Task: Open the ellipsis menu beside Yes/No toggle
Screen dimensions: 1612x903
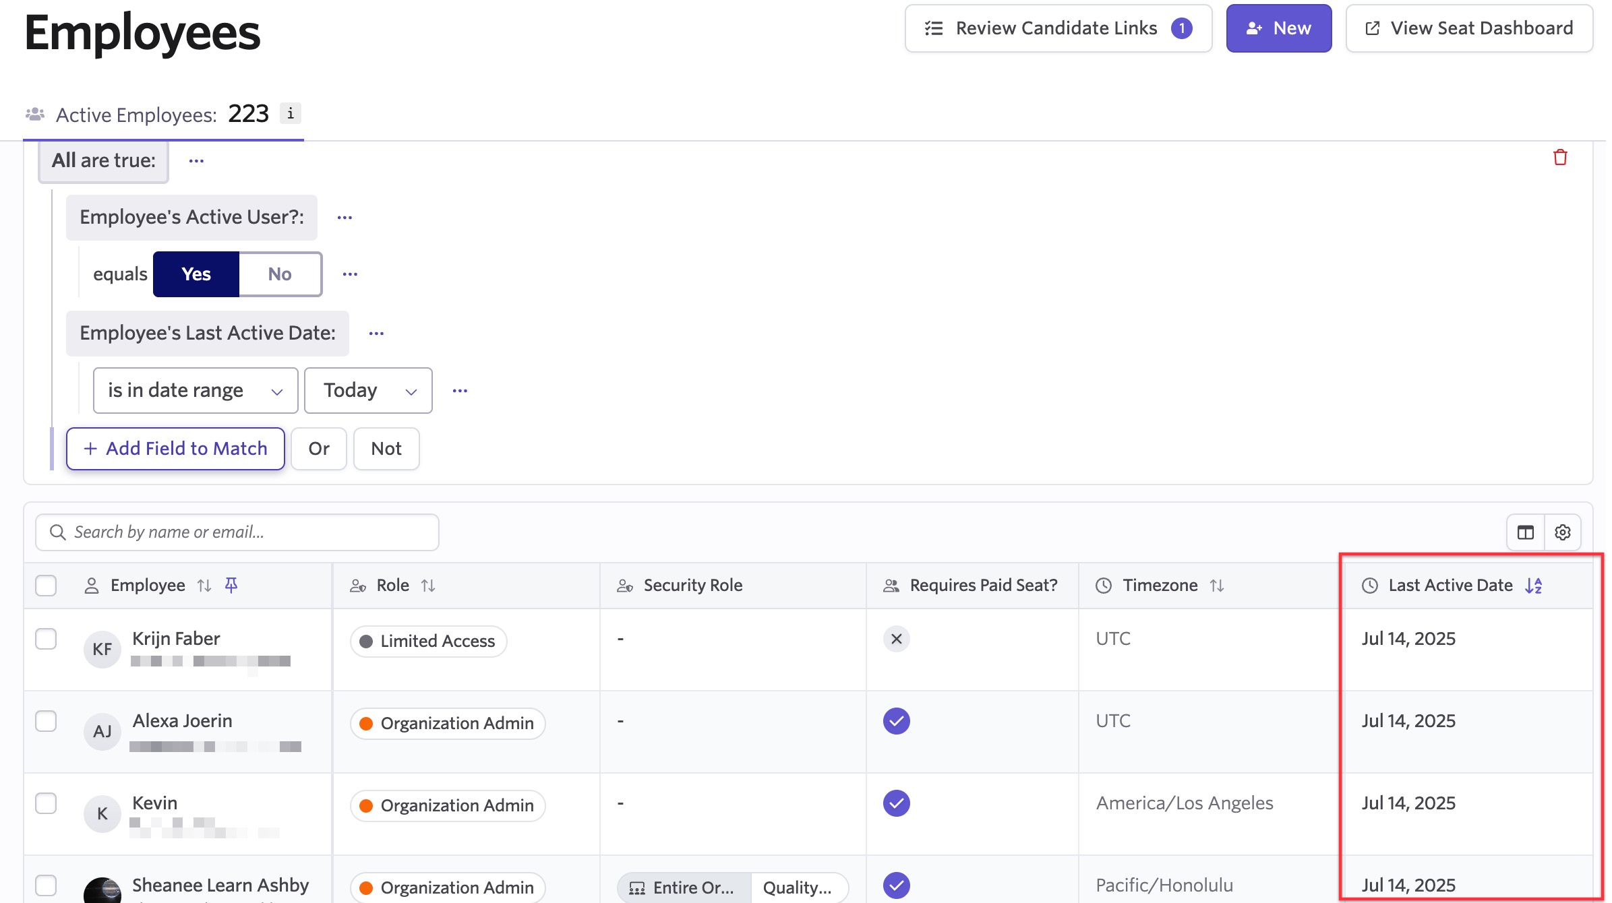Action: [x=350, y=274]
